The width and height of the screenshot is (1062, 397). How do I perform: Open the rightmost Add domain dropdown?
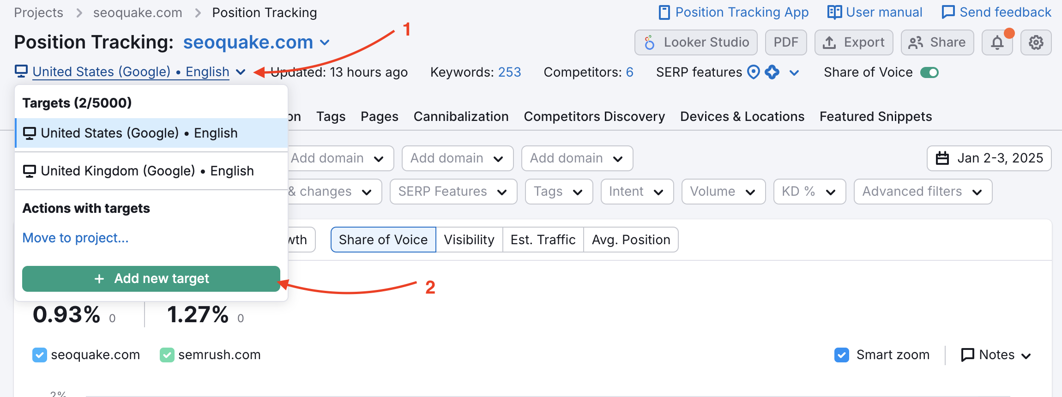(577, 158)
